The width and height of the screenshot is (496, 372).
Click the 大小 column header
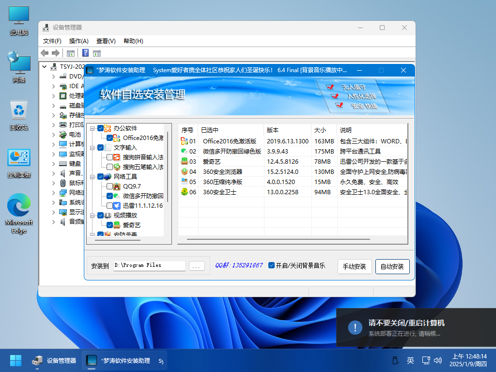pyautogui.click(x=324, y=130)
